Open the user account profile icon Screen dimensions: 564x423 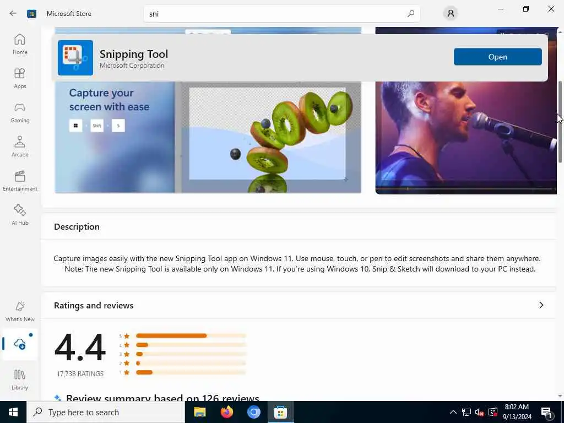pyautogui.click(x=451, y=14)
